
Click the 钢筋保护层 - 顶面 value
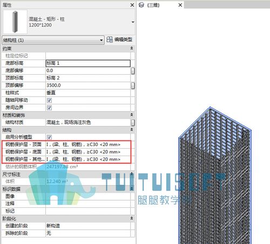coord(88,144)
